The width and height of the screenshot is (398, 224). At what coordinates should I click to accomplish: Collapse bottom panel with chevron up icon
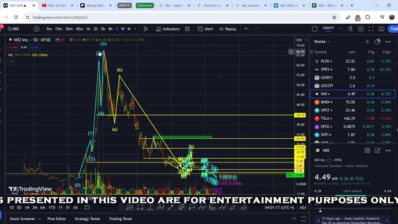(294, 218)
